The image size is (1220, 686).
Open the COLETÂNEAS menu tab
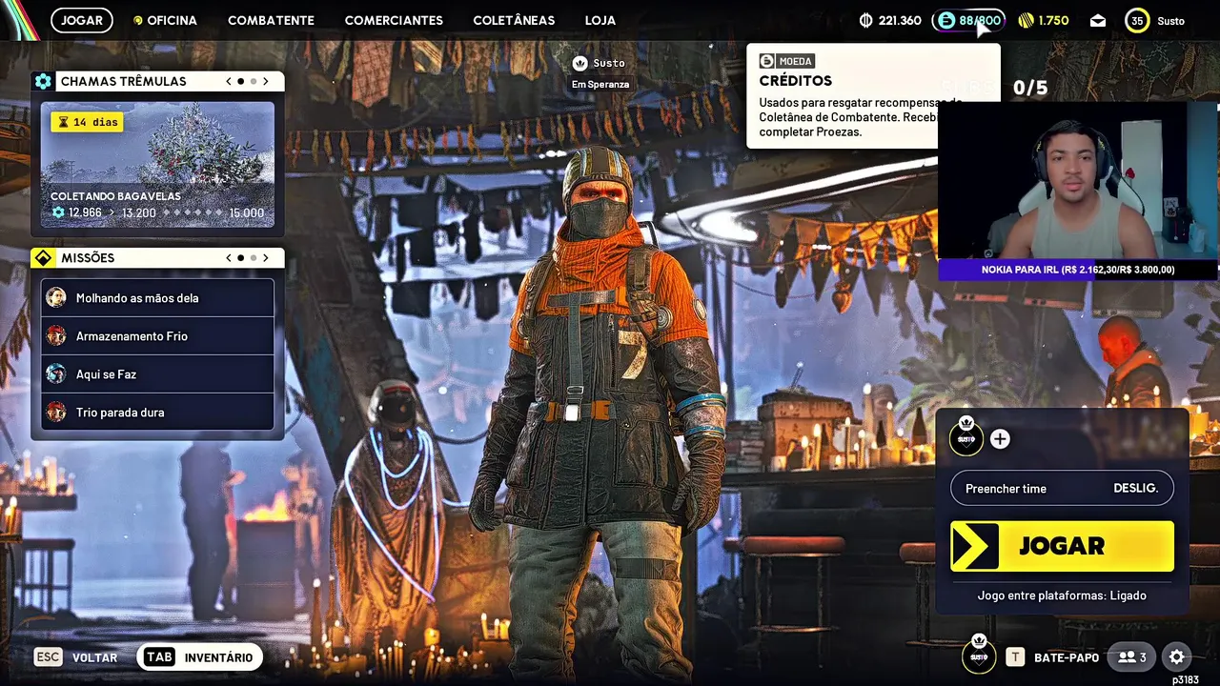[x=514, y=20]
